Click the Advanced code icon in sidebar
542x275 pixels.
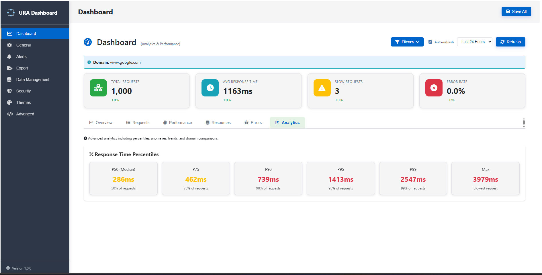[x=10, y=114]
